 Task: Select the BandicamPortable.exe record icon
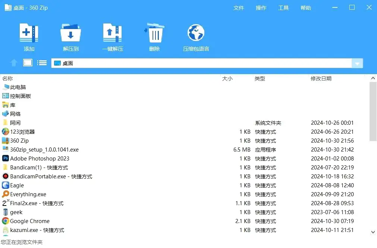click(6, 176)
